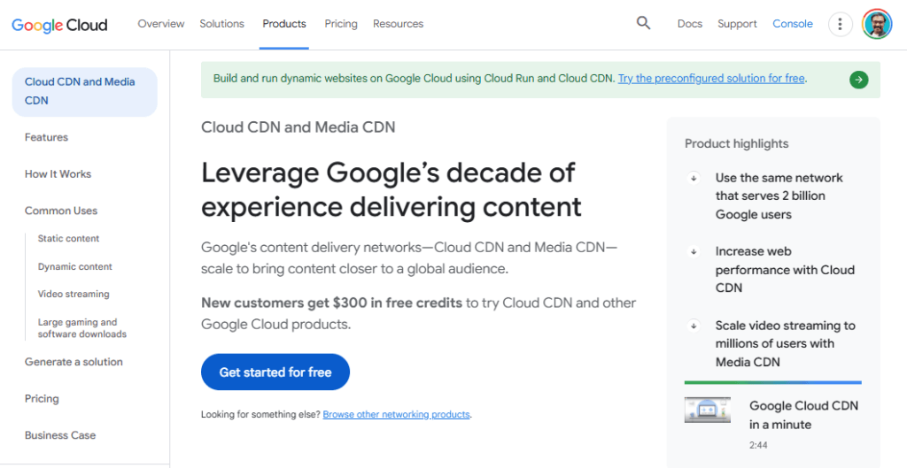Open the Solutions nav item
Image resolution: width=907 pixels, height=468 pixels.
(221, 24)
